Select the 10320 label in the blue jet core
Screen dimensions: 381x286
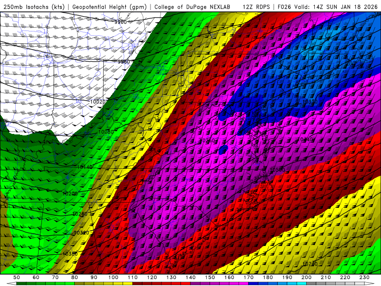(x=310, y=102)
